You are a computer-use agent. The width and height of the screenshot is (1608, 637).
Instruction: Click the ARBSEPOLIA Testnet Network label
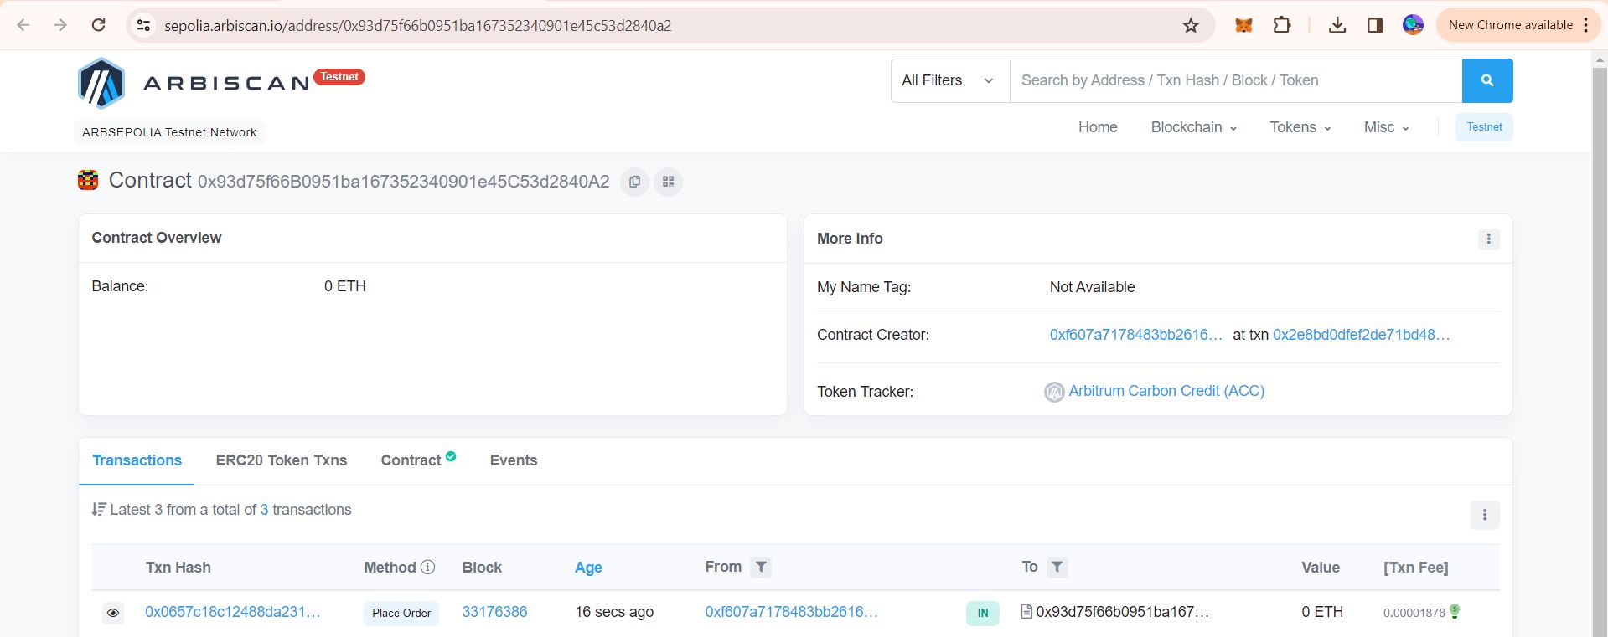click(x=169, y=132)
